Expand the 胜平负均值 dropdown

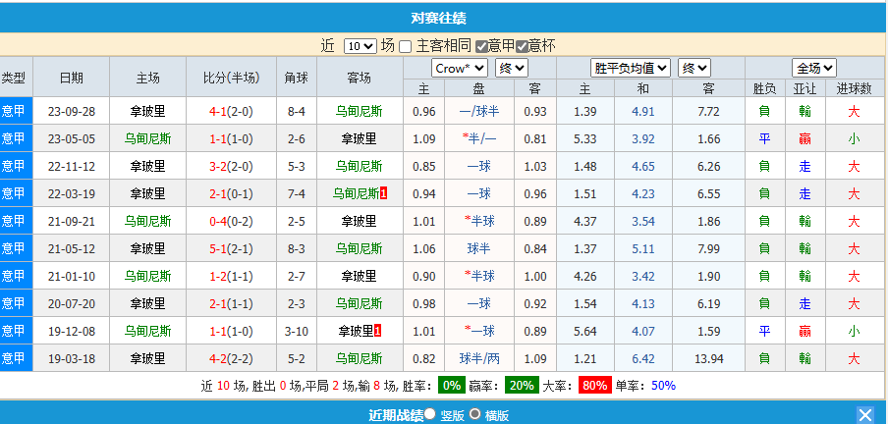coord(631,68)
